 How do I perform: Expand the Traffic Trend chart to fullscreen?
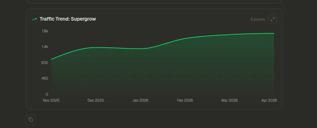coord(272,19)
